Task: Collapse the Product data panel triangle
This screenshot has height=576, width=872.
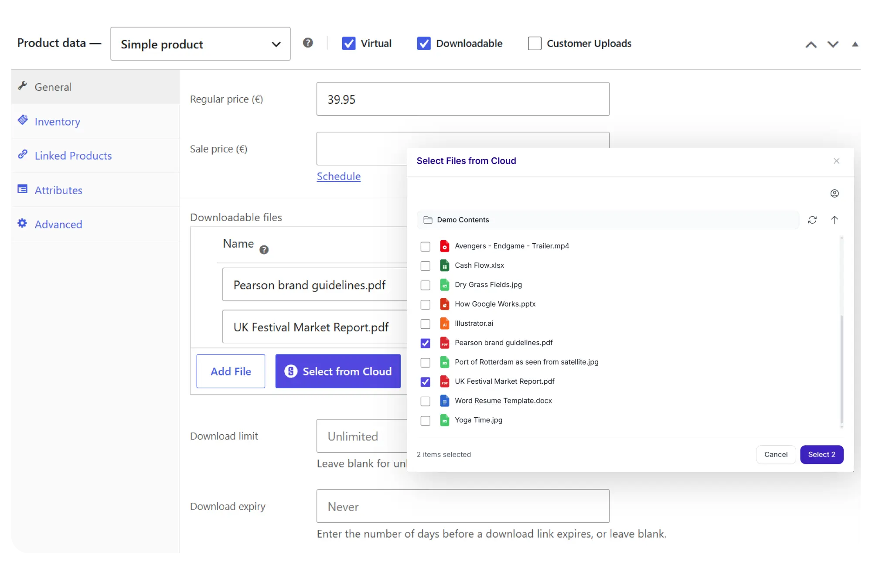Action: pyautogui.click(x=855, y=44)
